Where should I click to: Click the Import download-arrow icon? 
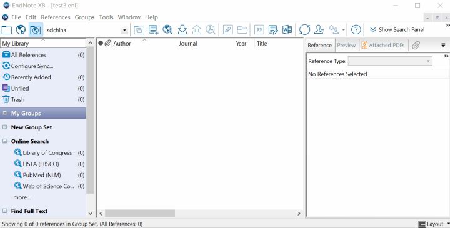(182, 29)
